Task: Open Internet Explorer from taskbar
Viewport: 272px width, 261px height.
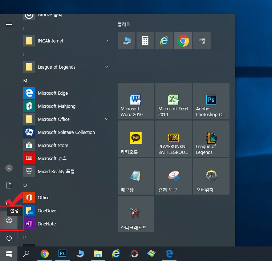Action: (116, 254)
